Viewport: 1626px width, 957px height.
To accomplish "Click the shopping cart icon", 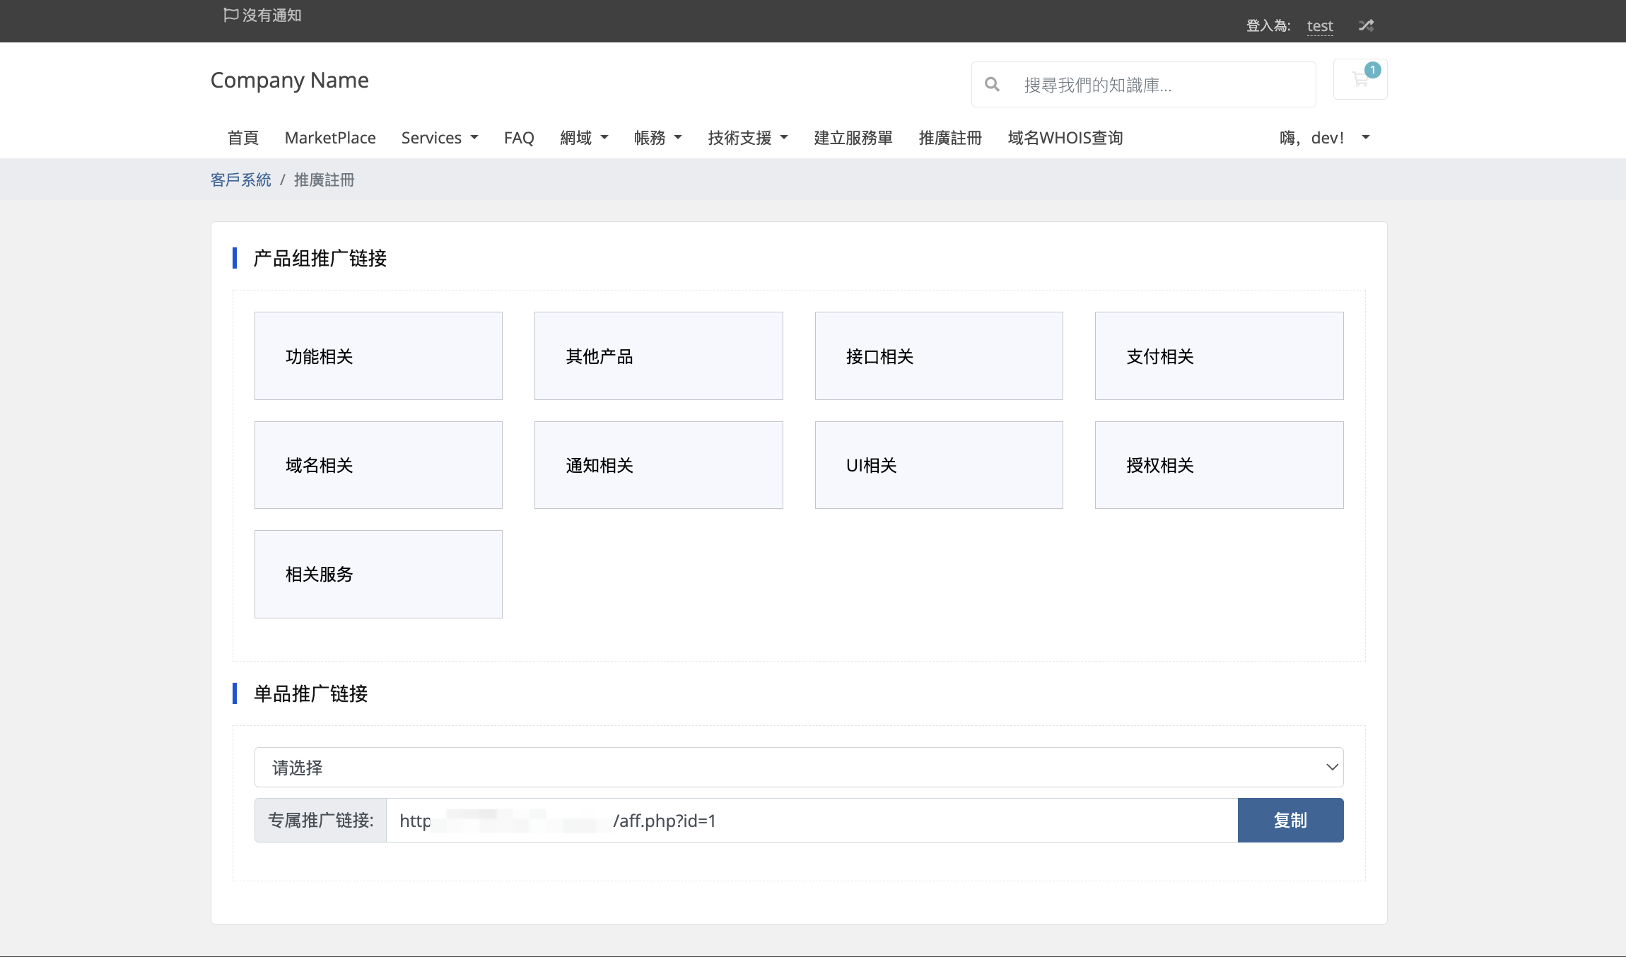I will pyautogui.click(x=1359, y=79).
